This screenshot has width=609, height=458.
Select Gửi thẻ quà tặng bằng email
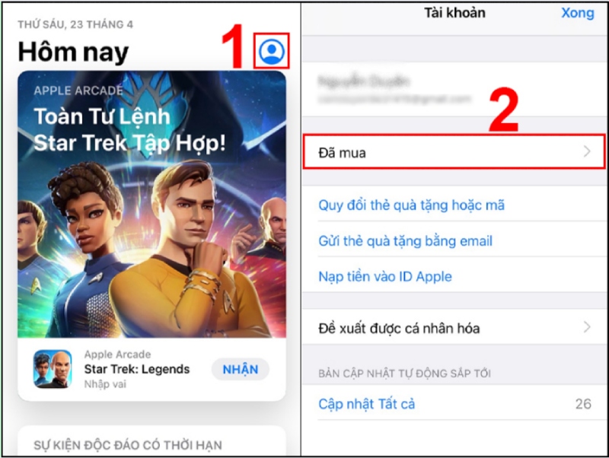(x=405, y=240)
